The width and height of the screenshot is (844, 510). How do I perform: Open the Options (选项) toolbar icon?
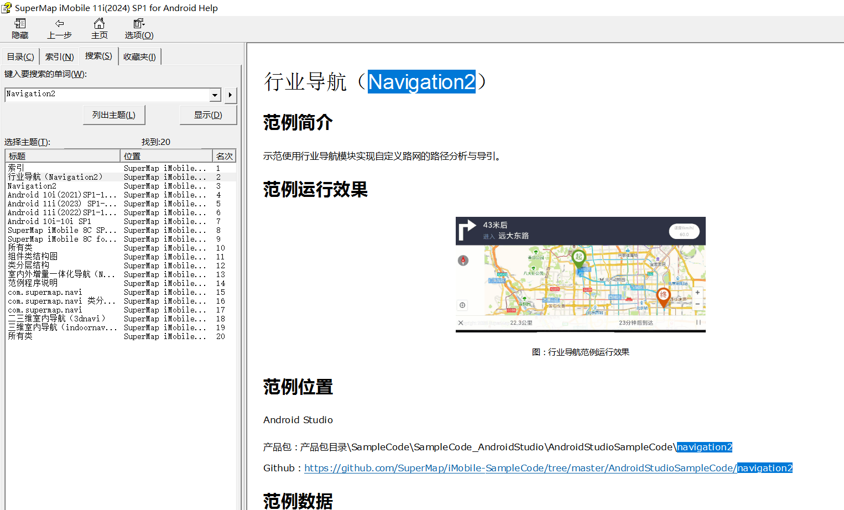139,28
